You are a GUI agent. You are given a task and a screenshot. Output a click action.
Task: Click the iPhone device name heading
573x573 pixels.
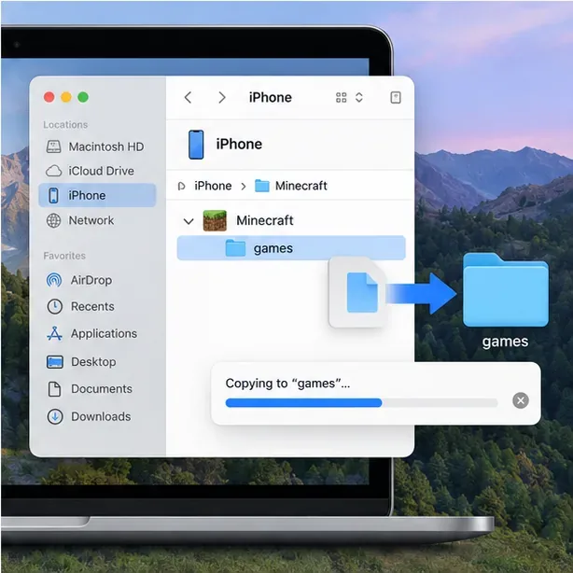pyautogui.click(x=239, y=145)
